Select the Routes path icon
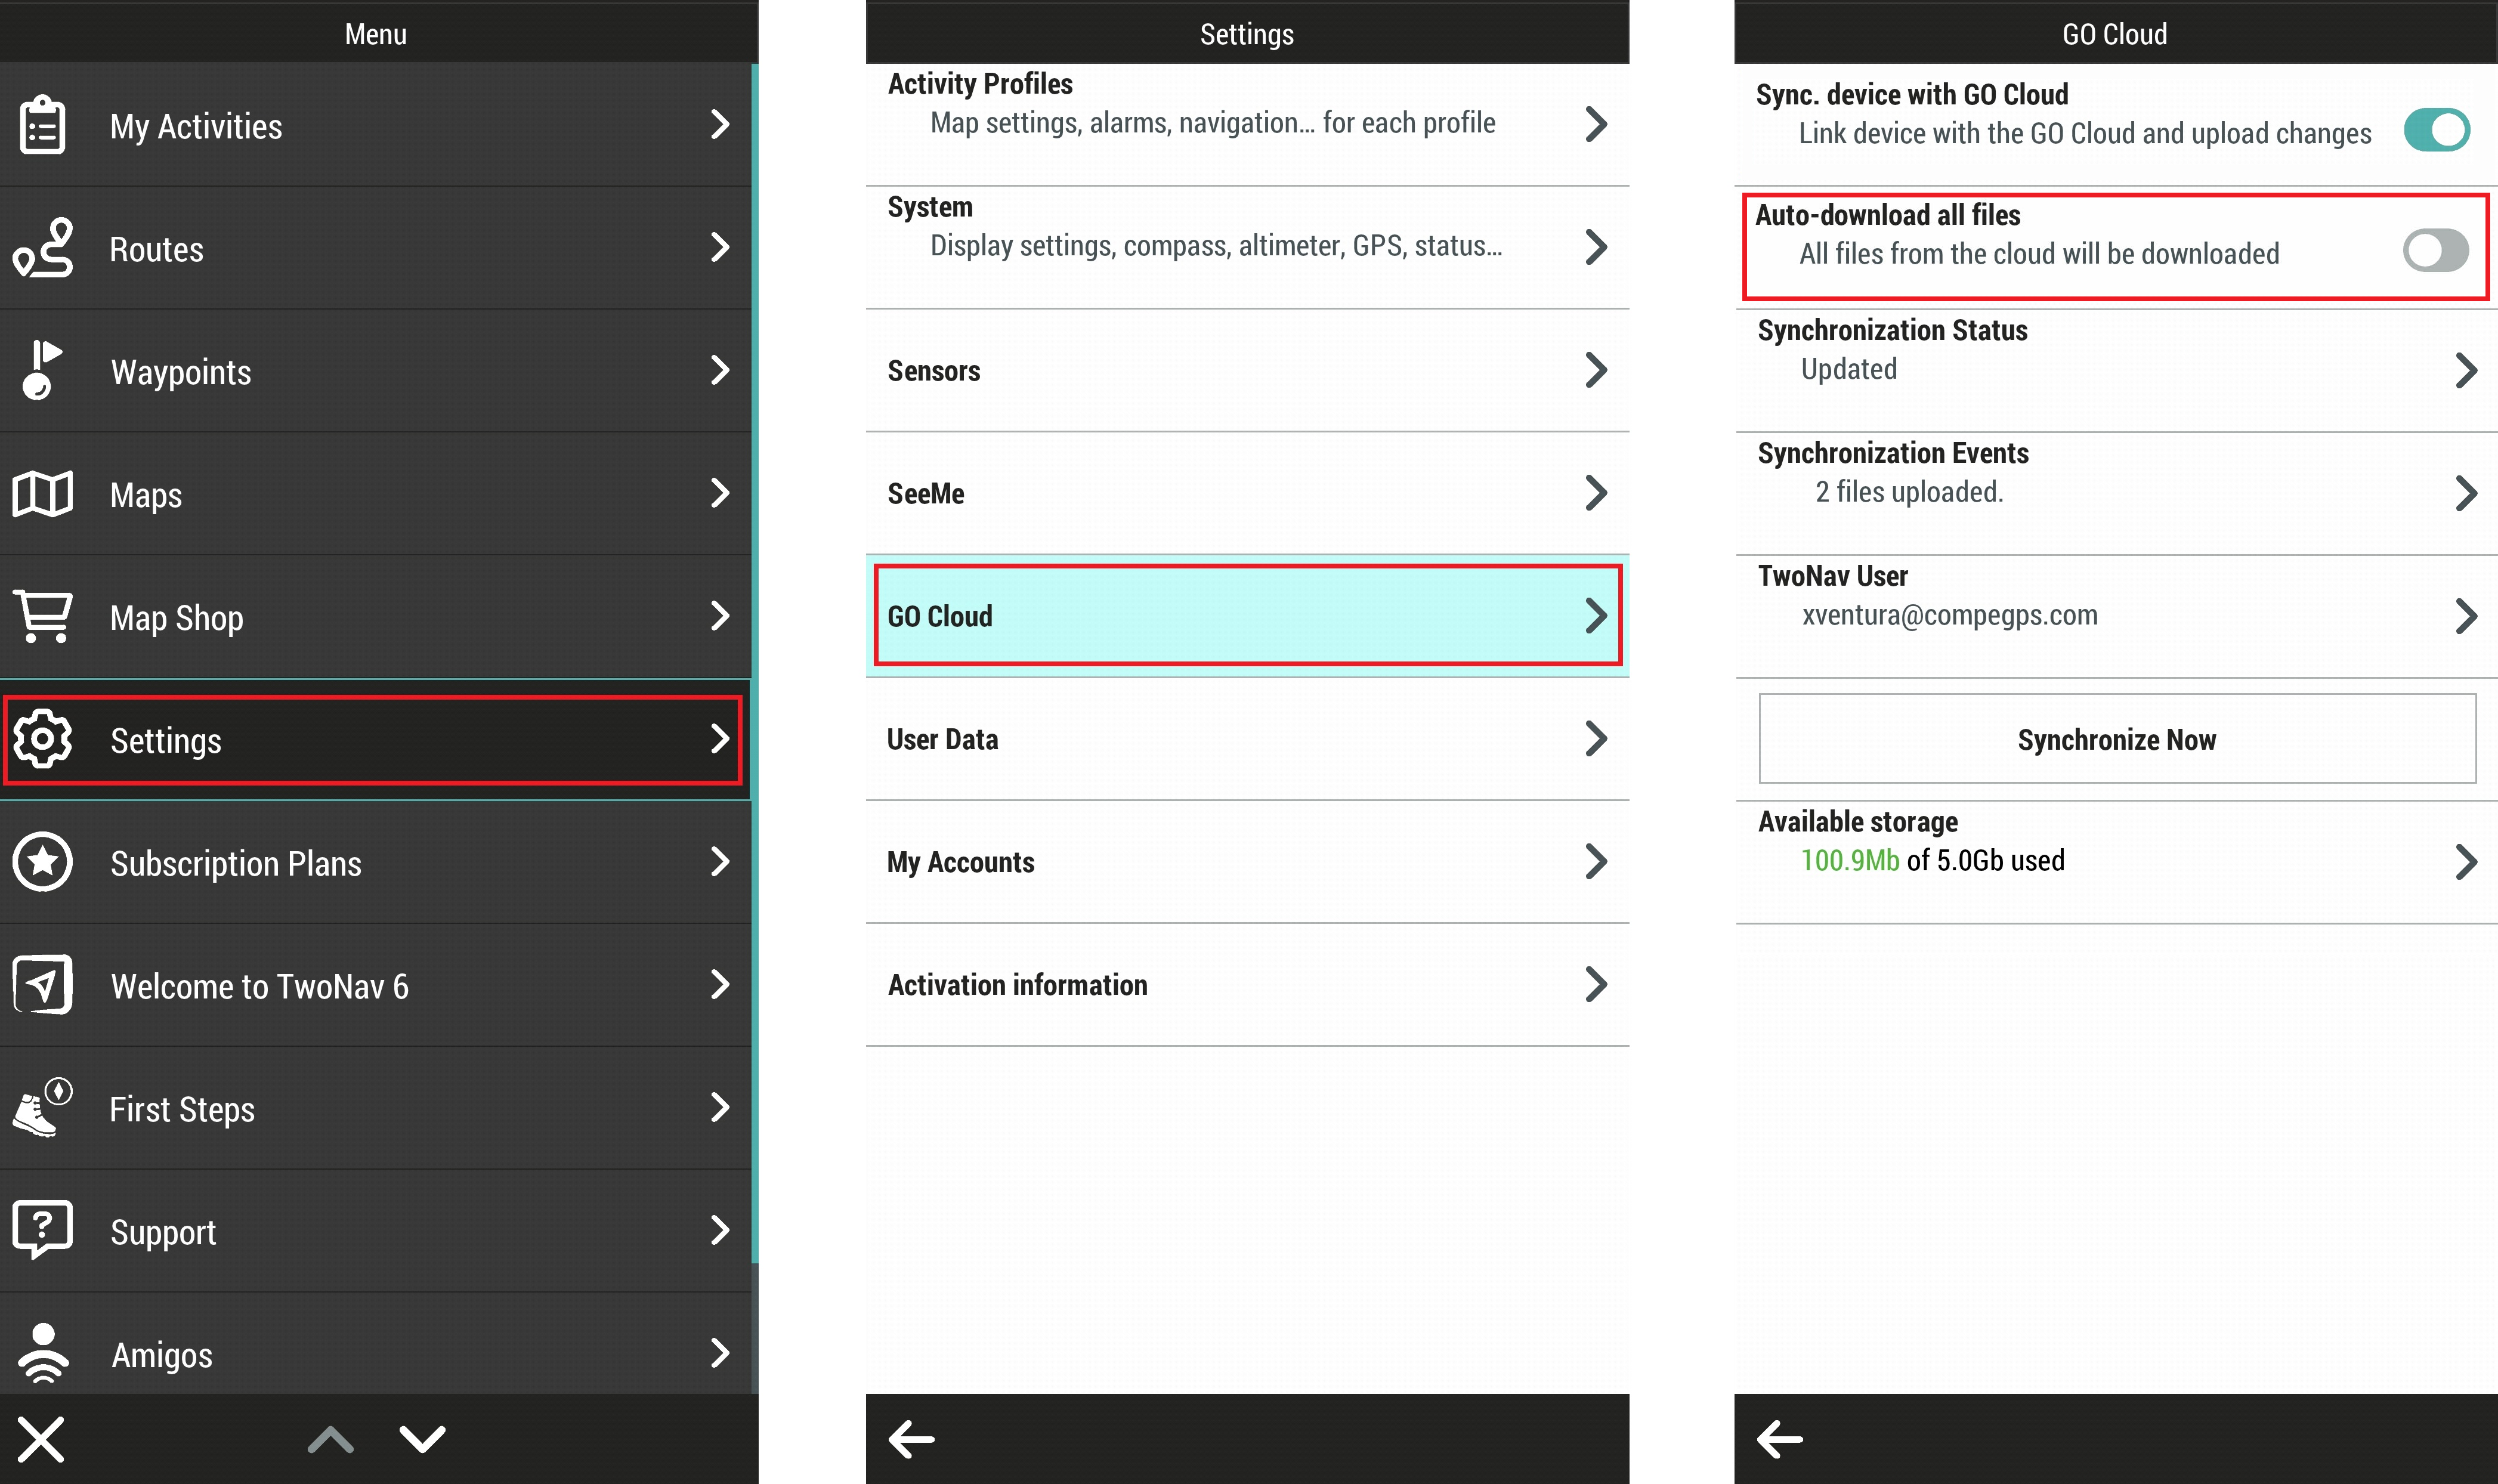The width and height of the screenshot is (2498, 1484). pos(43,247)
